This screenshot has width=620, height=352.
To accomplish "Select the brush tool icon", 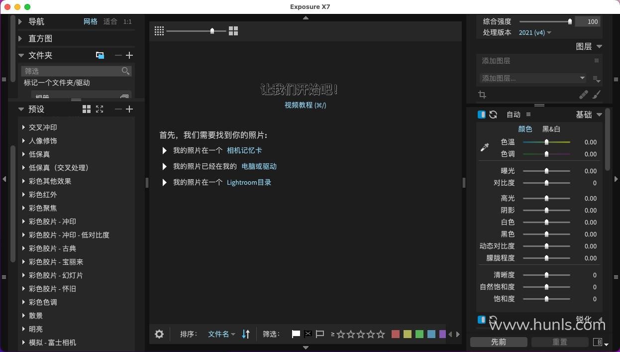I will [597, 95].
